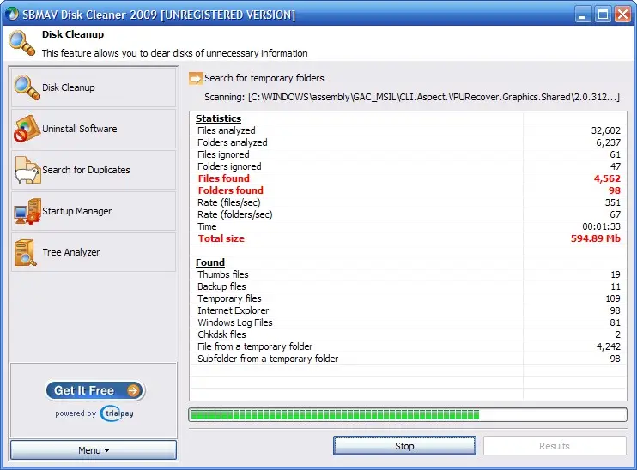
Task: Click the green scan progress bar
Action: 408,415
